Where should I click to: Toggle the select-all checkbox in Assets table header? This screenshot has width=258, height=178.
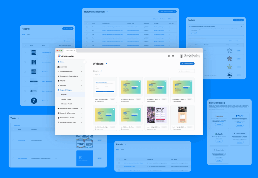25,46
